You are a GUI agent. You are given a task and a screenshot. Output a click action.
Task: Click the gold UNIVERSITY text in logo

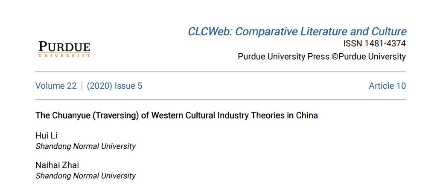click(x=64, y=55)
